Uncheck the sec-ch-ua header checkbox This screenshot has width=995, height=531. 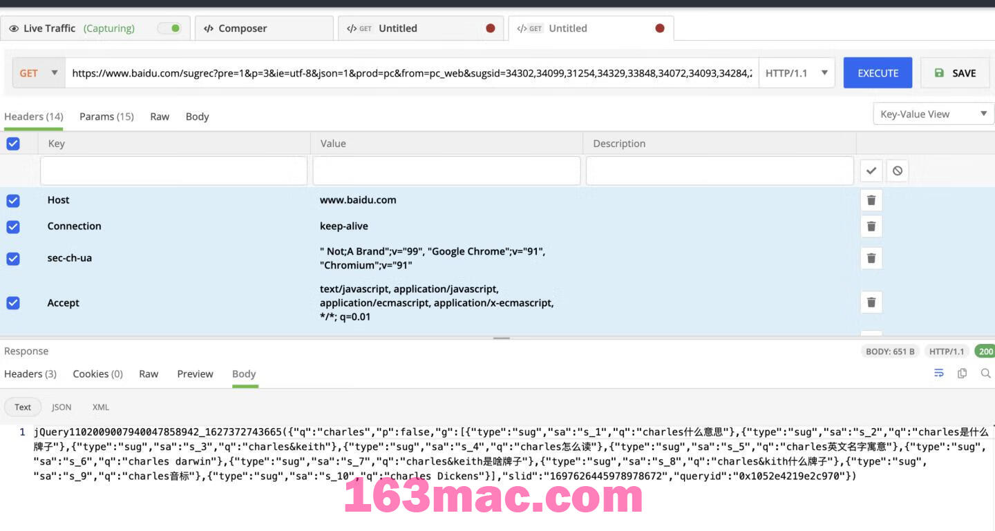pyautogui.click(x=13, y=258)
